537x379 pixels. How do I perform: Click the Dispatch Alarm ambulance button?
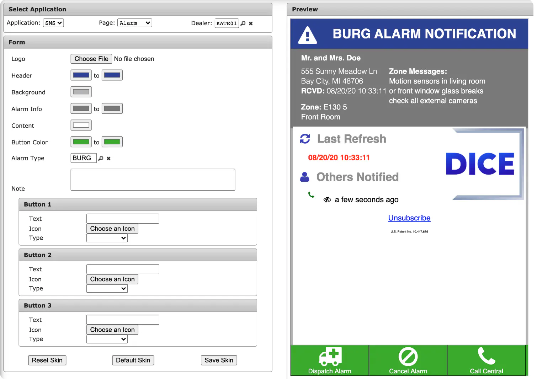(330, 361)
